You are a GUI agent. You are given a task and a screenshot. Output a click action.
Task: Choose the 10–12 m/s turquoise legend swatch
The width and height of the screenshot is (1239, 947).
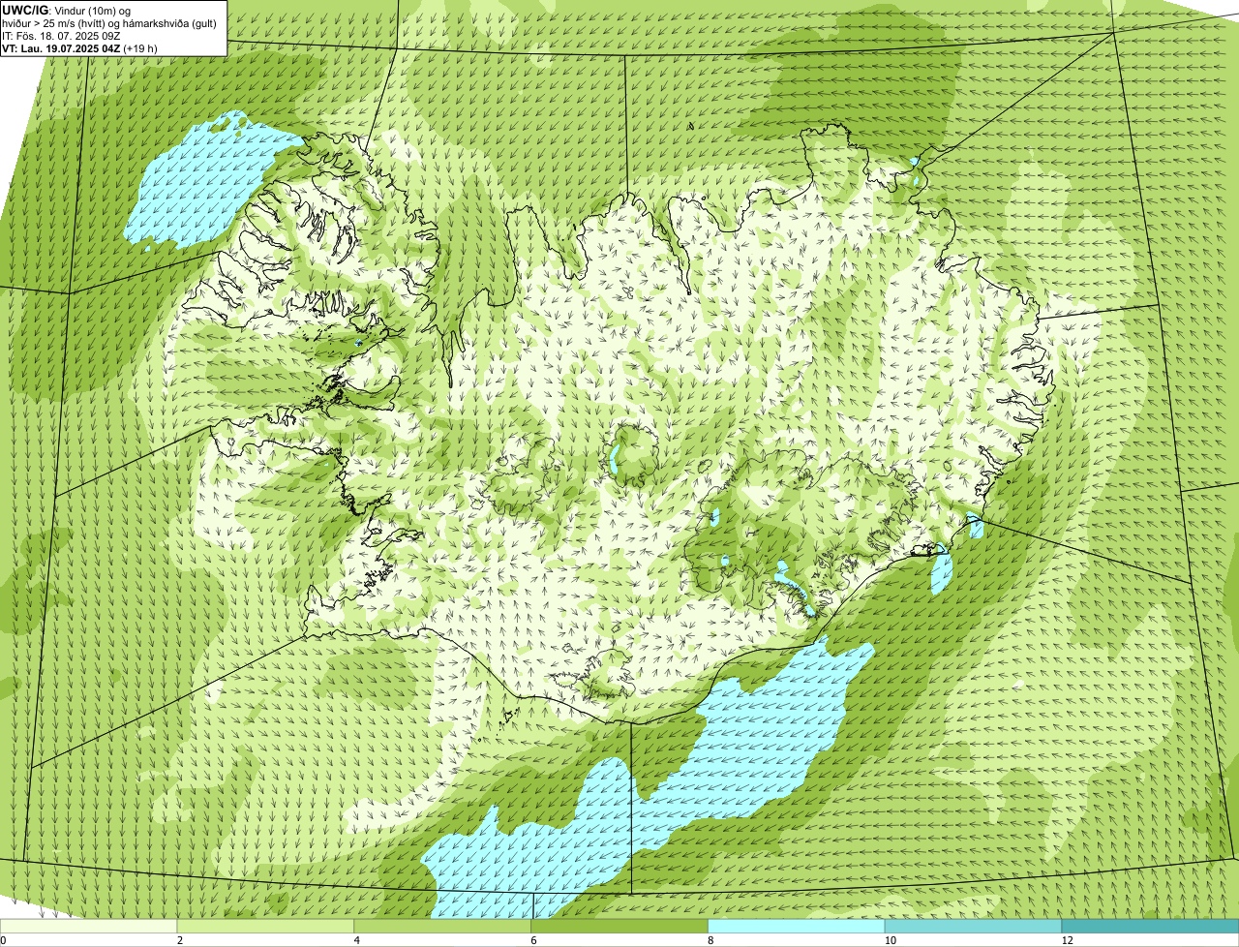[x=974, y=926]
